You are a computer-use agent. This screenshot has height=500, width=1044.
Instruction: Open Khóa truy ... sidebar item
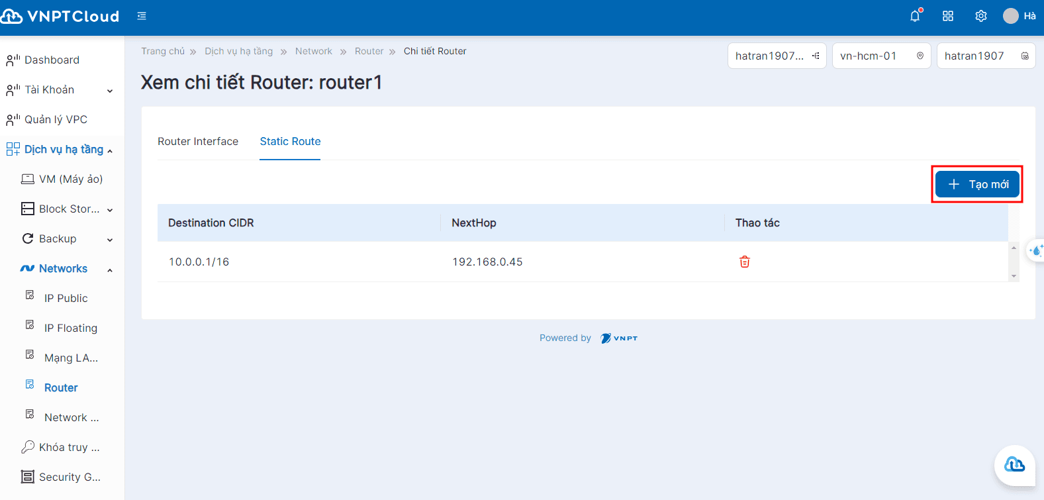point(62,448)
